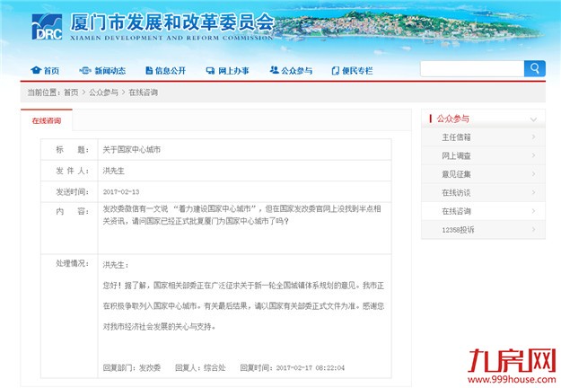Click the 发件人 row label
This screenshot has width=561, height=388.
coord(72,171)
